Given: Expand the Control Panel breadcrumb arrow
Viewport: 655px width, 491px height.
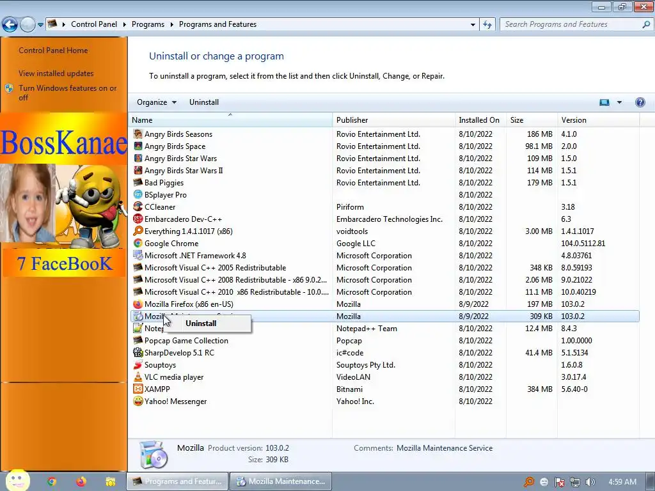Looking at the screenshot, I should click(x=125, y=25).
